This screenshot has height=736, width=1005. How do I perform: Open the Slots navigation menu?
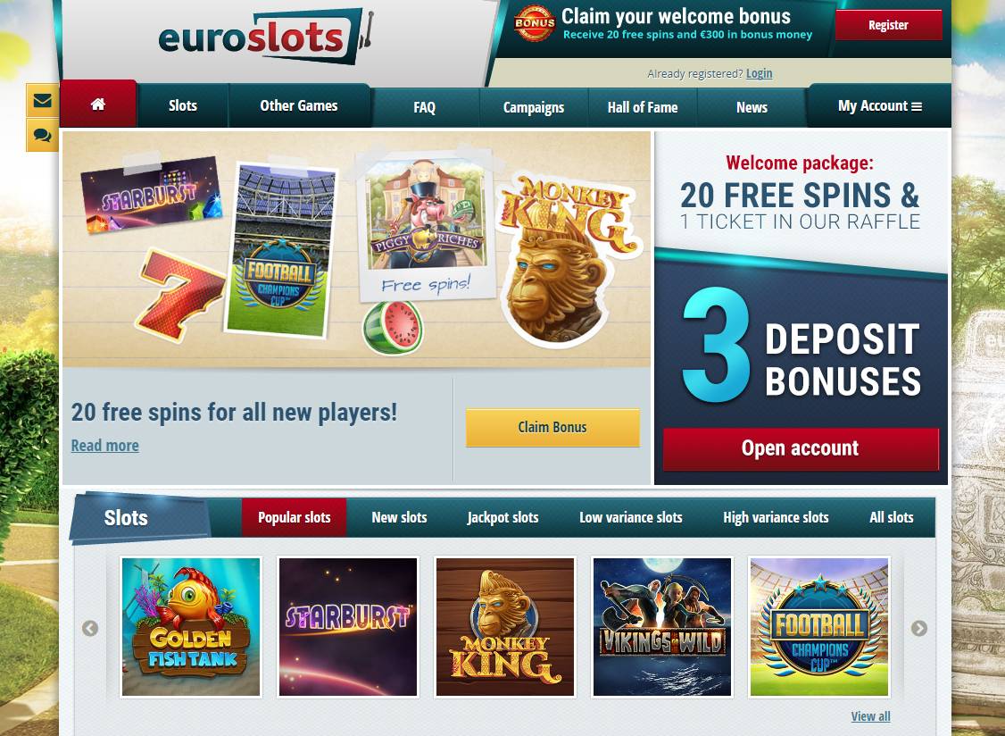tap(183, 106)
